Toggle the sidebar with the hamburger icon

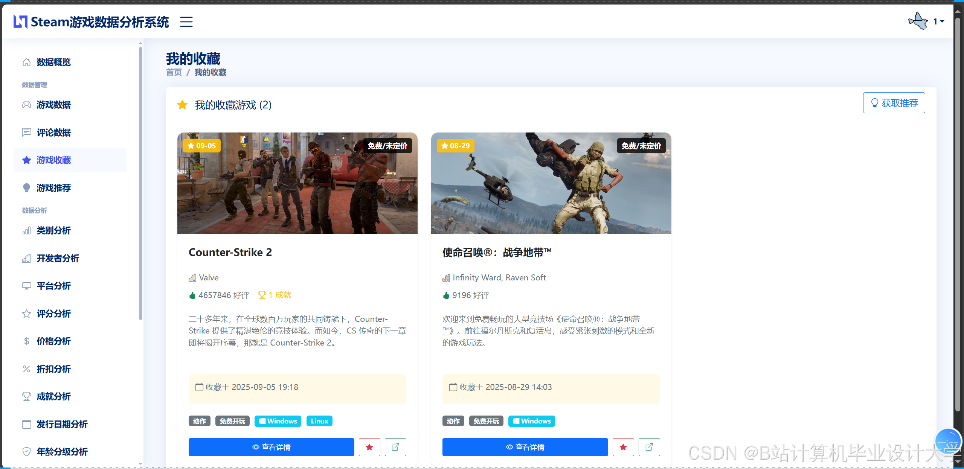click(186, 22)
